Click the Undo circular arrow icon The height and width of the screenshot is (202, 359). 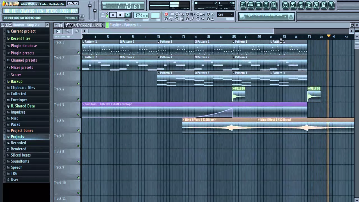coord(285,5)
